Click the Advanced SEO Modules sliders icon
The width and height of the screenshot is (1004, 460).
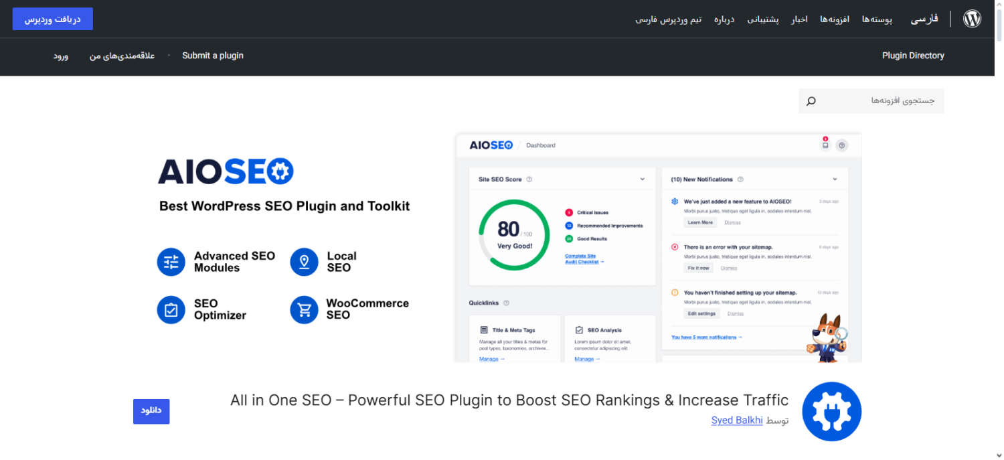click(171, 262)
